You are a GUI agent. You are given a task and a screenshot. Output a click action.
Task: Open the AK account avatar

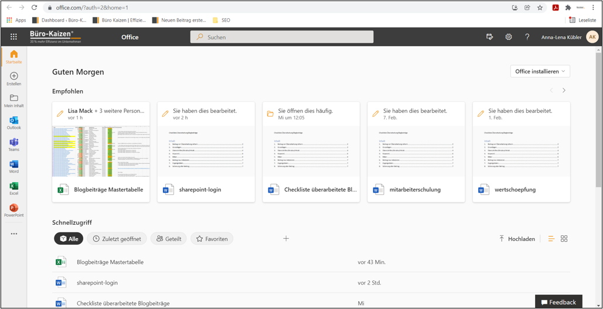(x=592, y=37)
